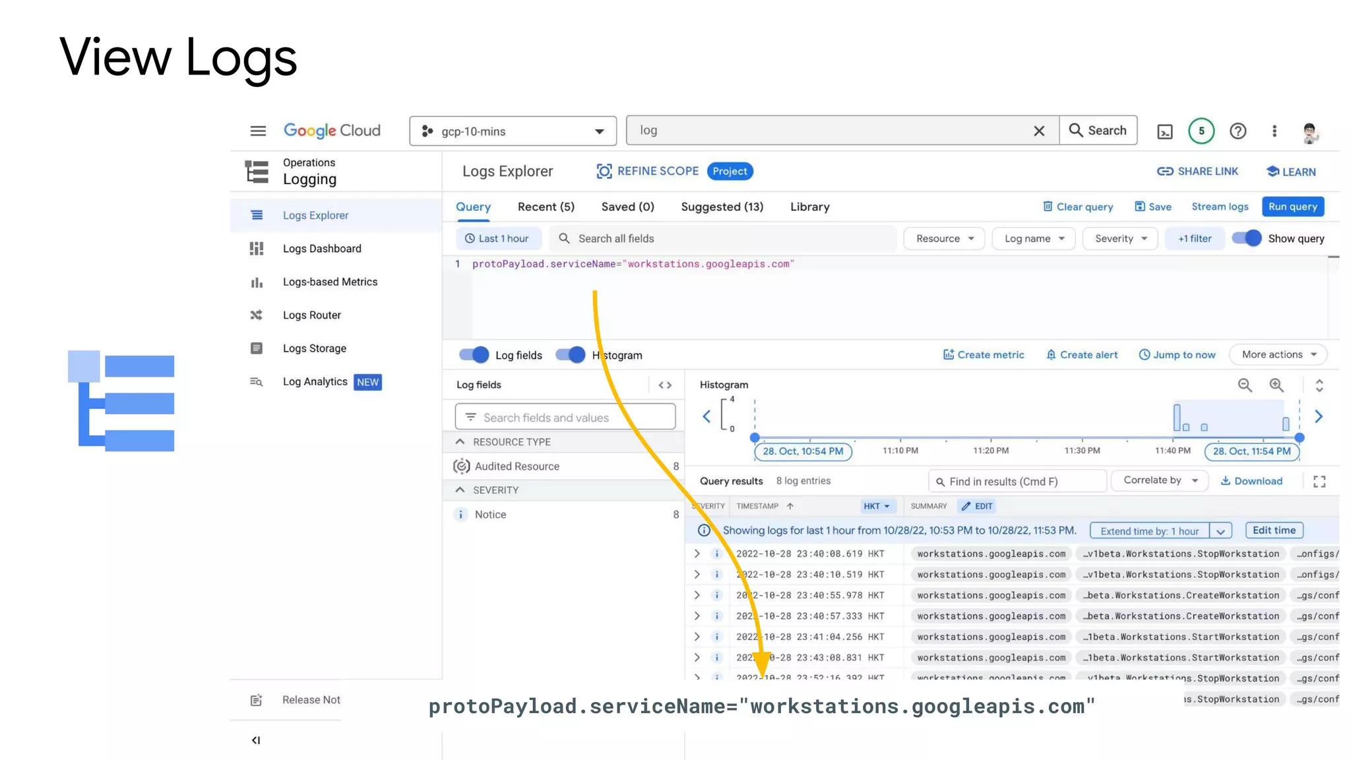Click the +1 filter chip
Image resolution: width=1351 pixels, height=760 pixels.
click(1195, 239)
